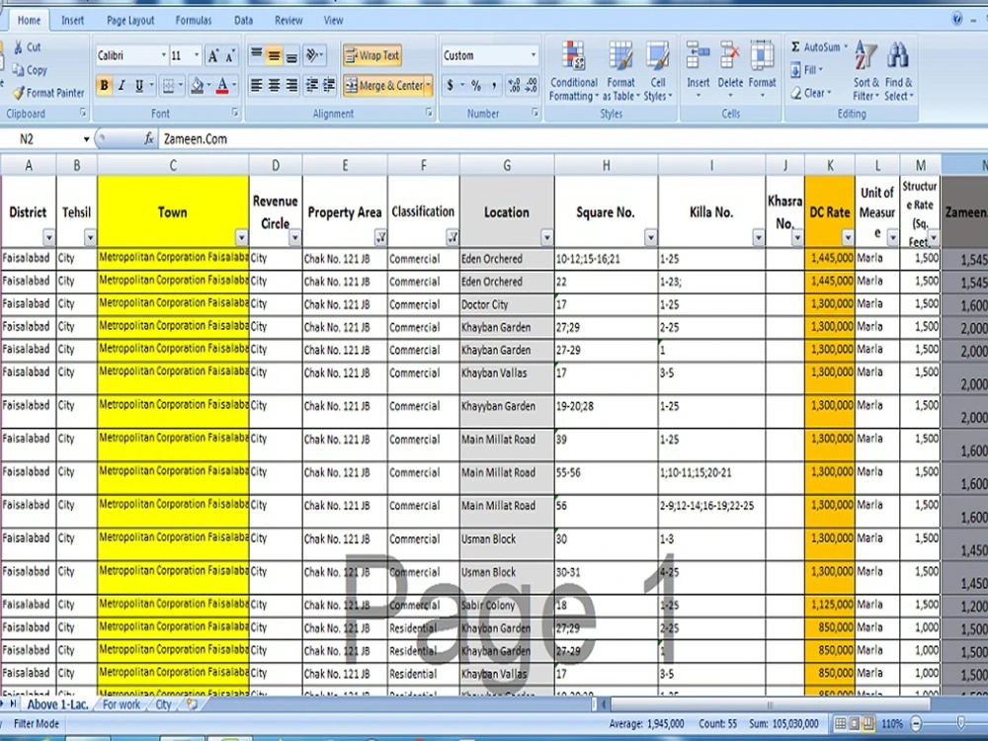Switch to Formulas ribbon tab

coord(194,20)
